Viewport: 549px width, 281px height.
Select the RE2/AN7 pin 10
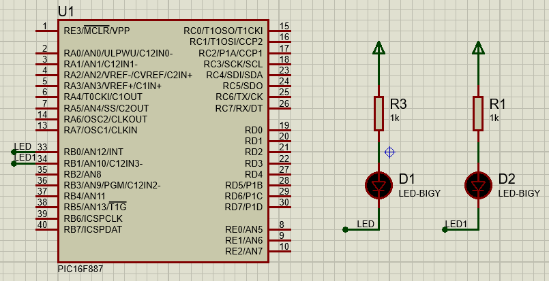(280, 250)
